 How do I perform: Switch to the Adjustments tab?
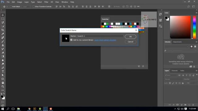point(177,42)
